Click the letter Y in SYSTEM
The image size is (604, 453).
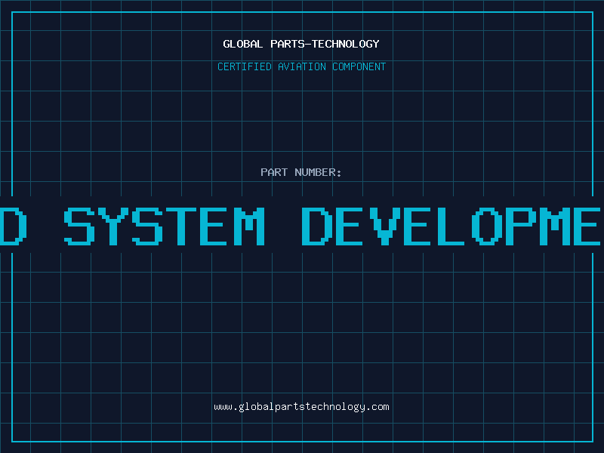click(x=113, y=226)
